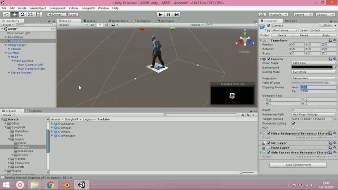Disable the Camera component checkbox
Image resolution: width=338 pixels, height=190 pixels.
[269, 59]
